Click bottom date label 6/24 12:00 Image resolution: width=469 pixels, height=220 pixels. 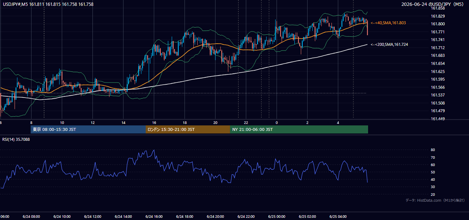click(93, 216)
